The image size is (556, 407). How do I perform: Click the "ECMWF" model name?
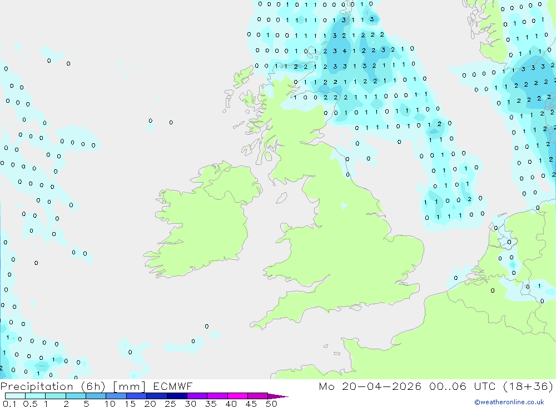[173, 386]
